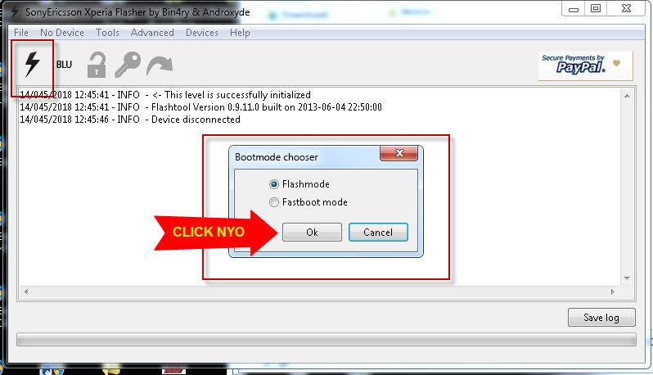Screen dimensions: 653x375
Task: Open the Advanced menu
Action: (152, 33)
